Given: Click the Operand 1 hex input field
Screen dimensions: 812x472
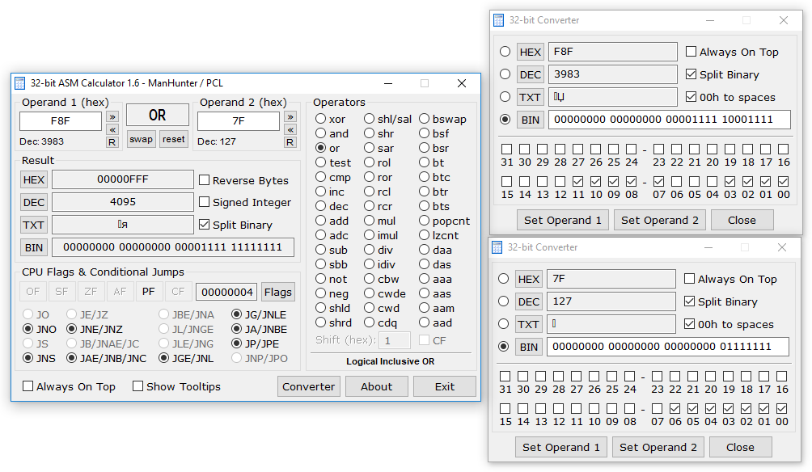Looking at the screenshot, I should pos(61,121).
